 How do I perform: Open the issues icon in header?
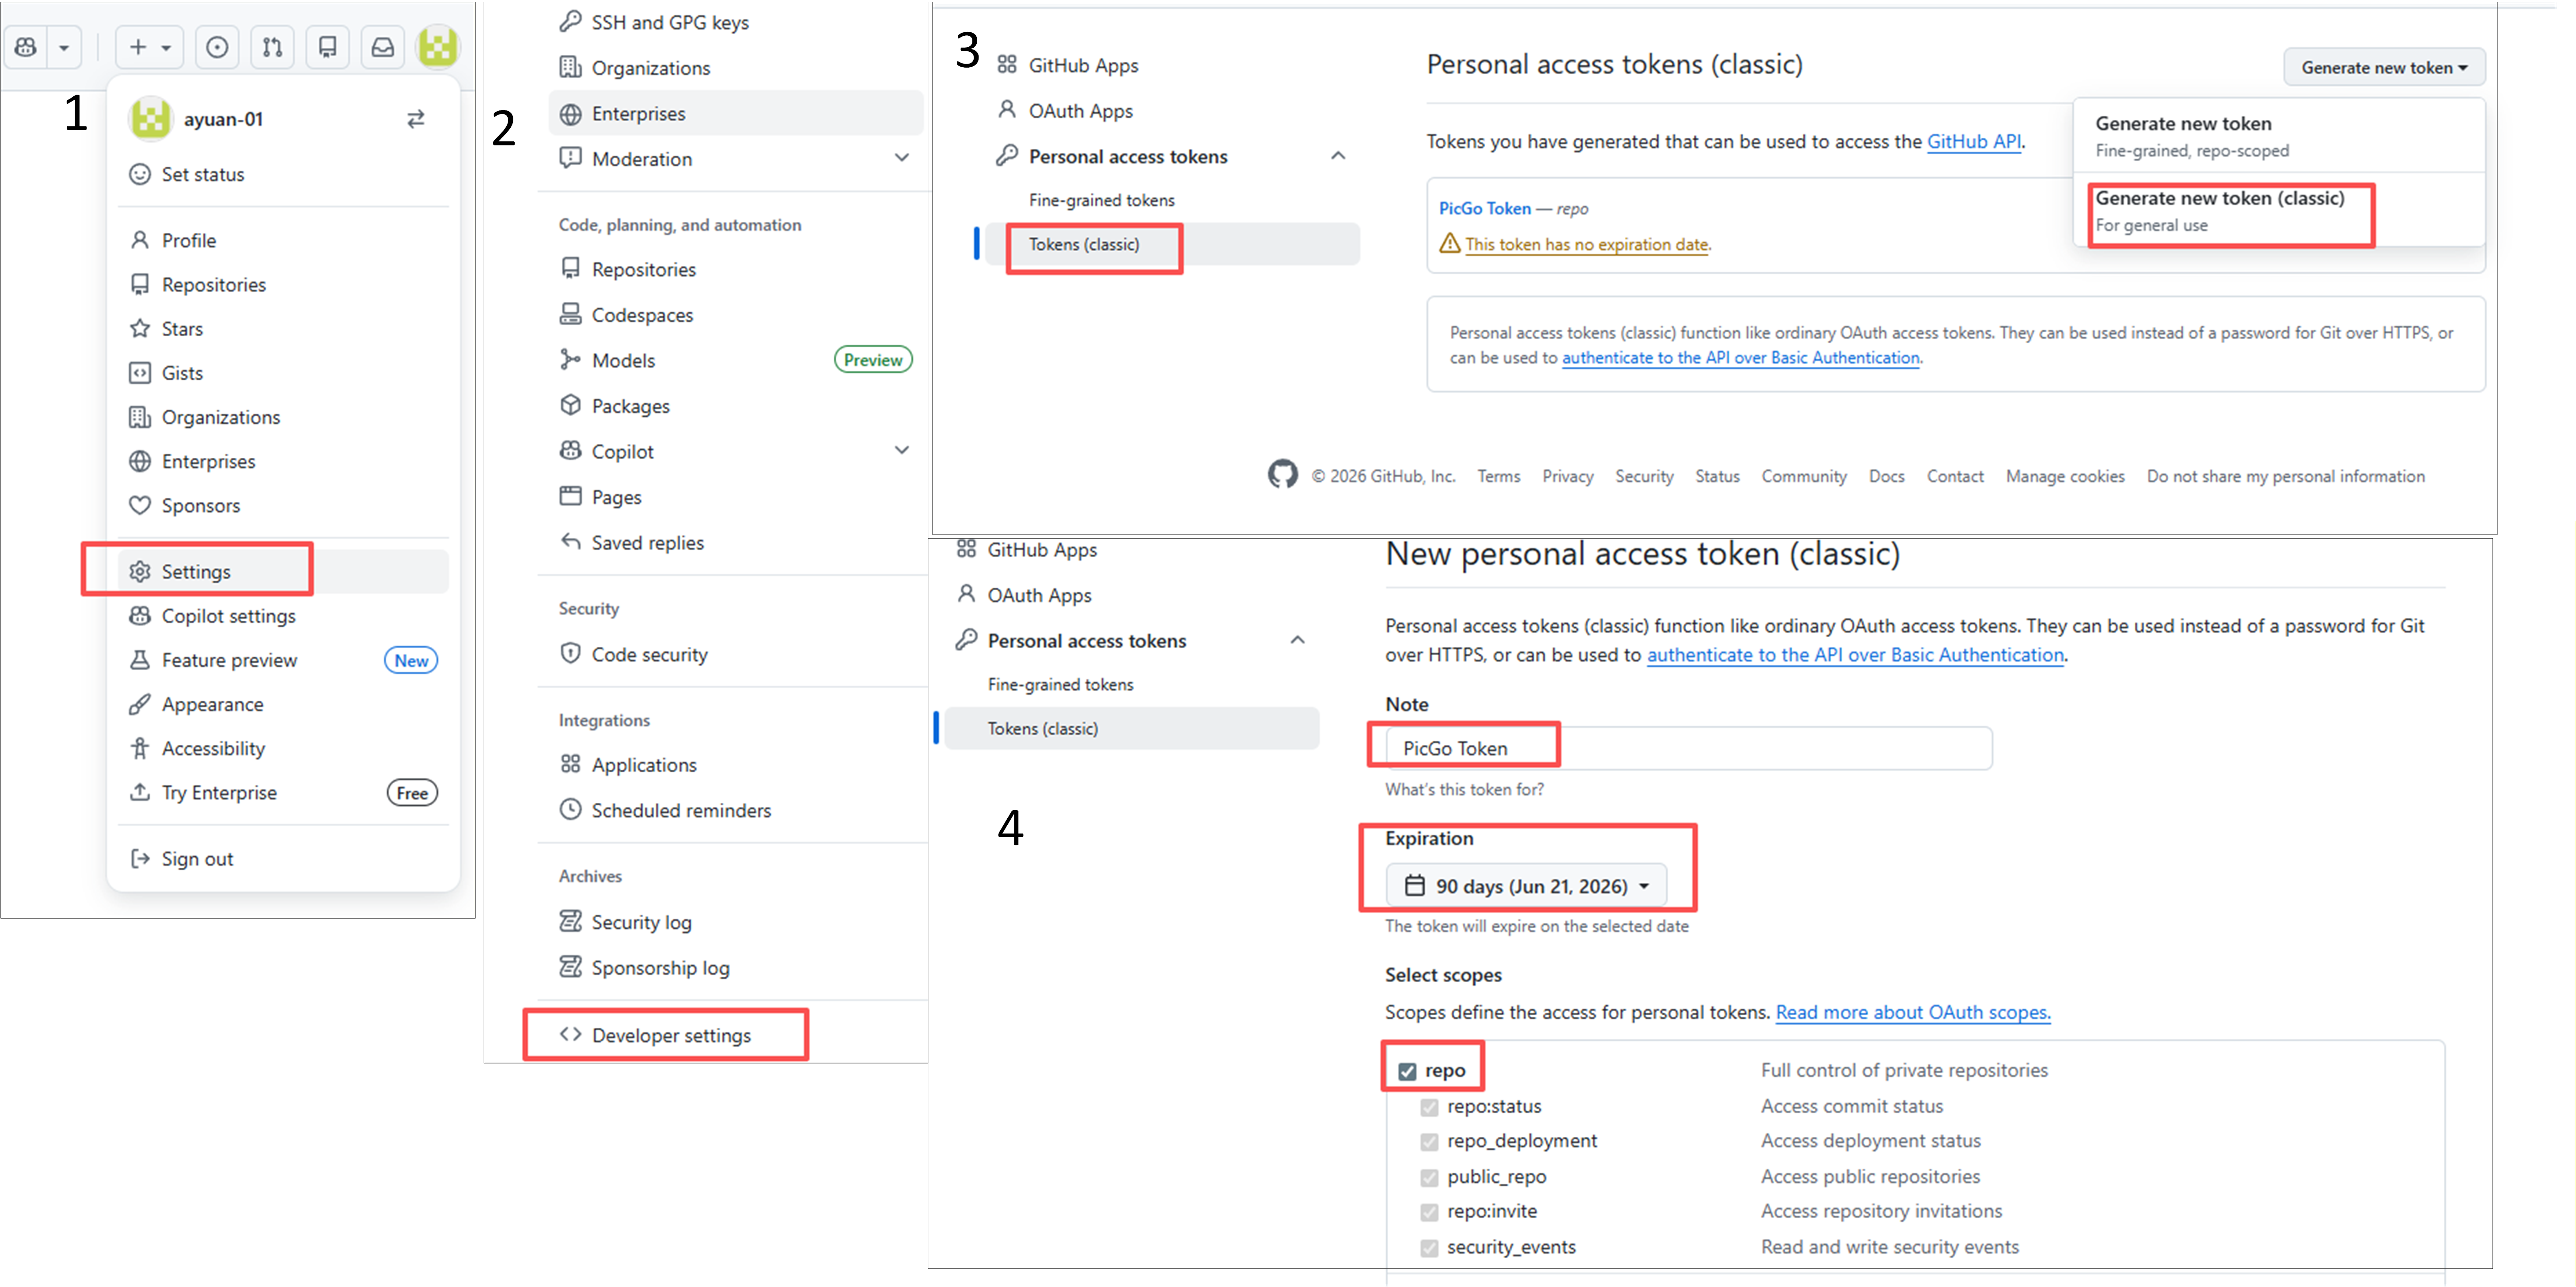(x=217, y=47)
